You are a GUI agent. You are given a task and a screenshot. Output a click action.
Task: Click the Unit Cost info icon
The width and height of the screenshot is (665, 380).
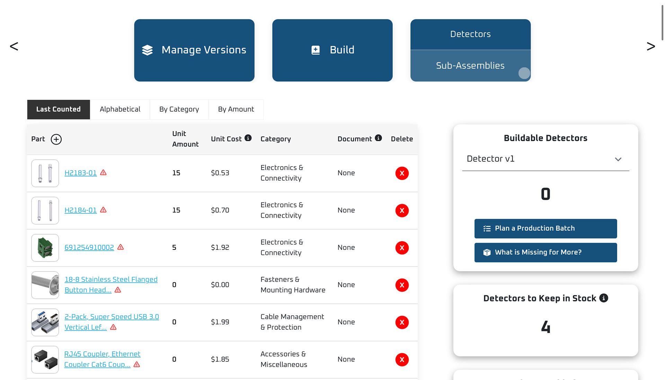click(x=248, y=138)
